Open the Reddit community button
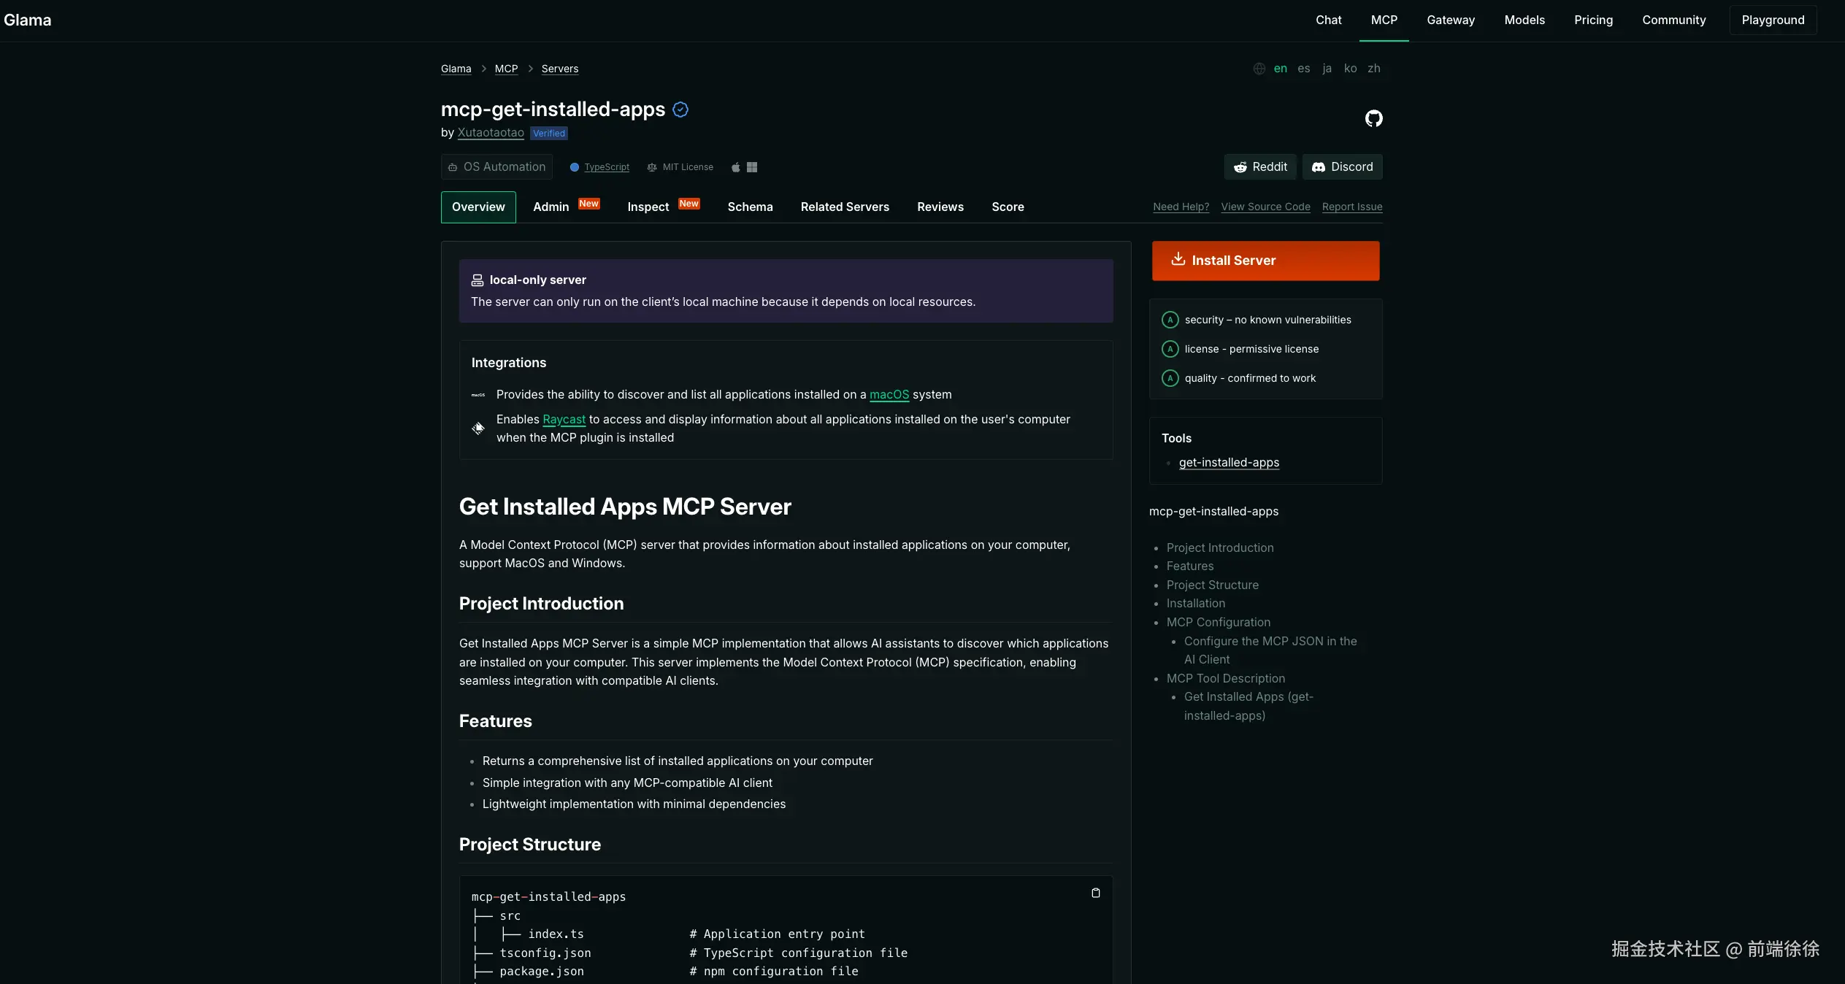1845x984 pixels. tap(1260, 166)
